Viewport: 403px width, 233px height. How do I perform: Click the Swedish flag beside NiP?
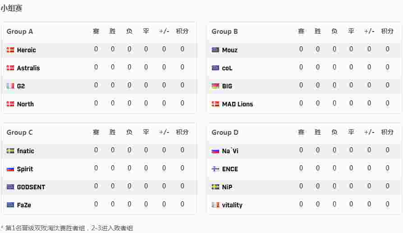click(x=215, y=187)
